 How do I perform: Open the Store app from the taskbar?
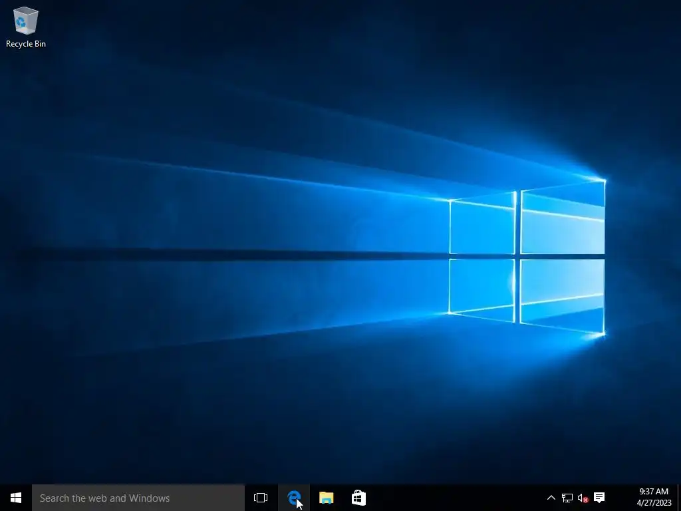(x=358, y=498)
